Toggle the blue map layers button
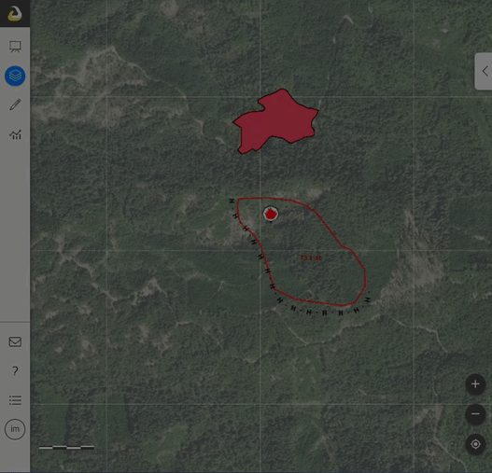 click(15, 76)
